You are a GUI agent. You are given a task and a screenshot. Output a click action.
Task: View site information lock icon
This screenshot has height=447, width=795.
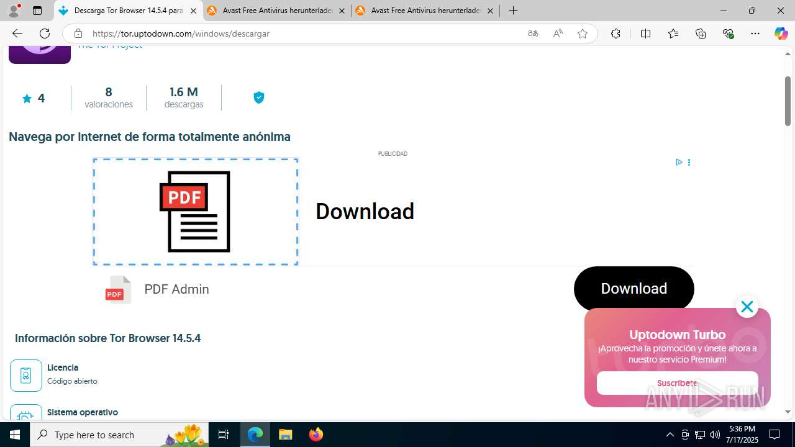78,34
